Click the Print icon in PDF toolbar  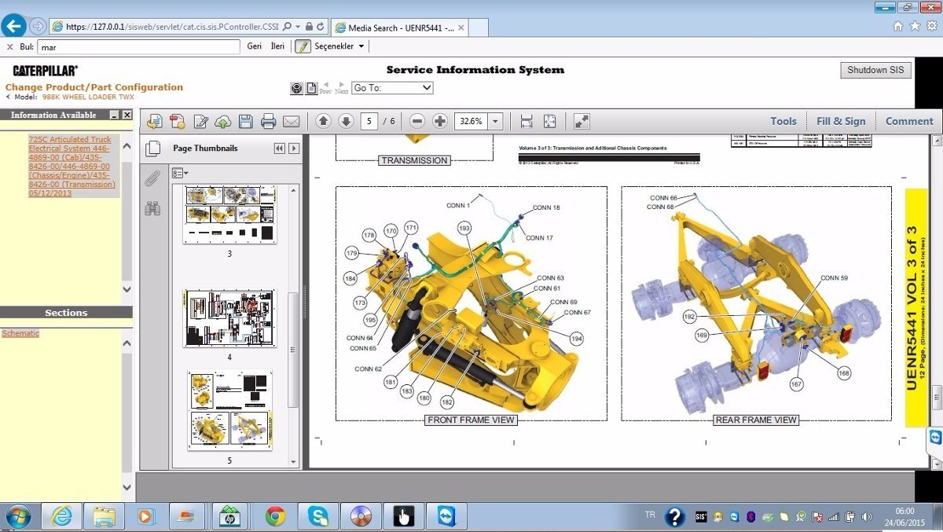(268, 121)
